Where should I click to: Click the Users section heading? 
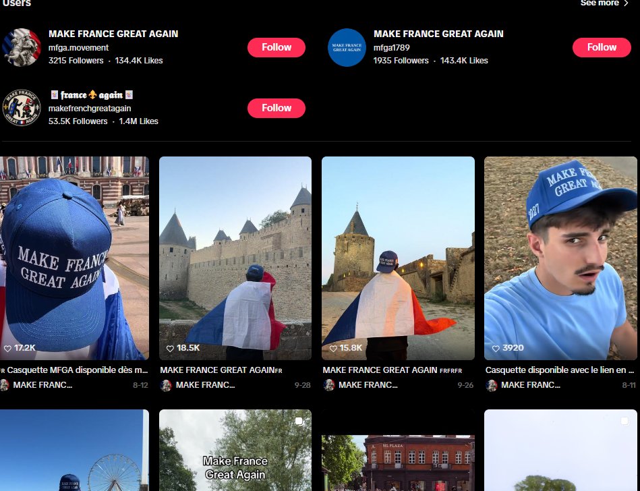[x=17, y=3]
